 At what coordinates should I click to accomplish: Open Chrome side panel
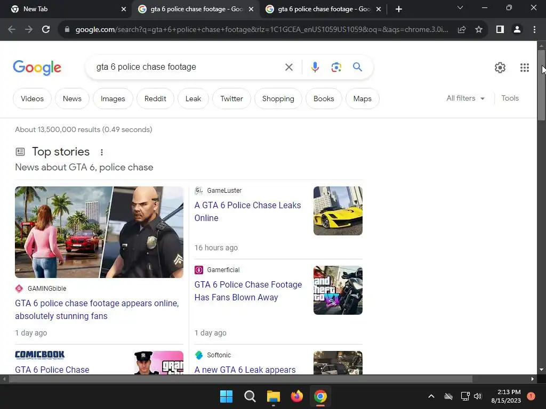pyautogui.click(x=500, y=30)
